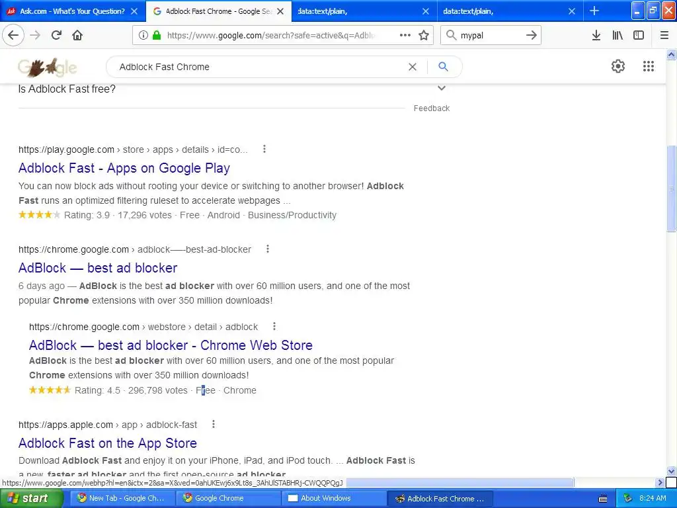Viewport: 677px width, 508px height.
Task: Clear the Google search query
Action: tap(413, 67)
